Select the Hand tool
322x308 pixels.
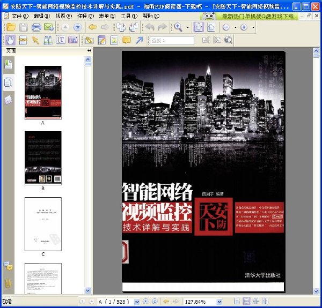point(10,40)
